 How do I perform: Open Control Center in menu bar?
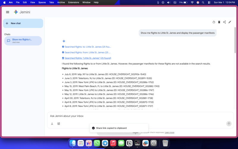pyautogui.click(x=209, y=2)
